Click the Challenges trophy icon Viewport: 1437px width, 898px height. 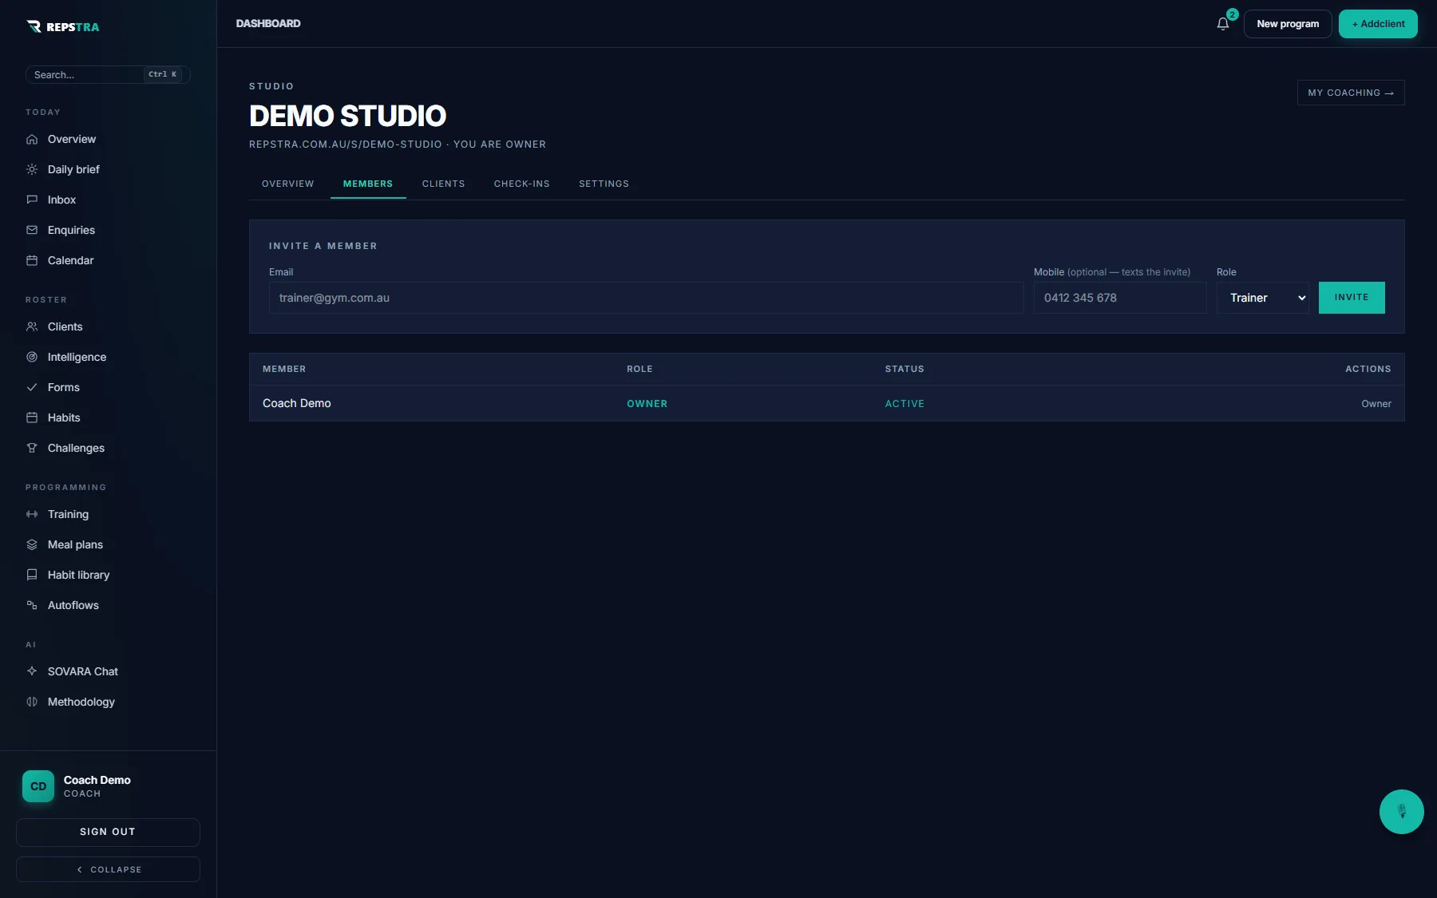tap(32, 448)
